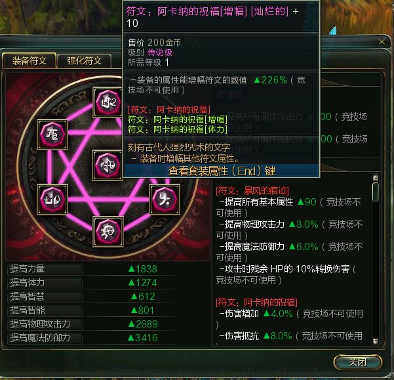Click the scrollbar down arrow

pyautogui.click(x=376, y=341)
